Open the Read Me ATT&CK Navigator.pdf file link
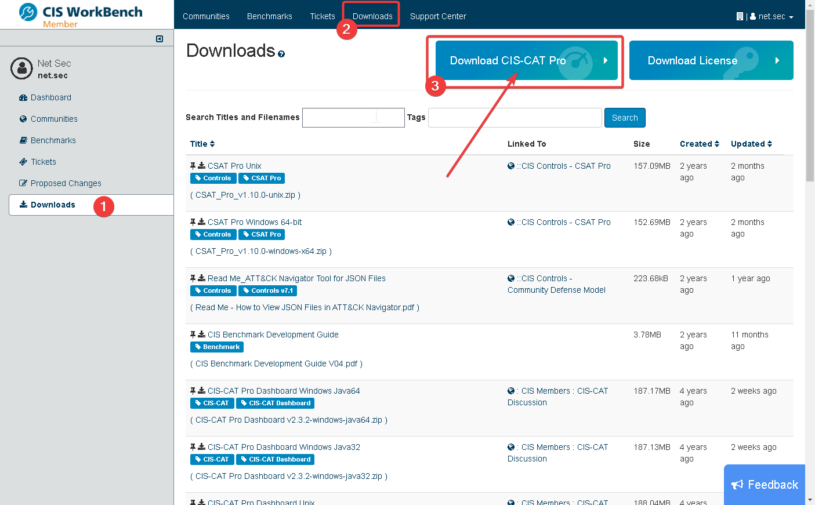The height and width of the screenshot is (505, 815). coord(305,307)
